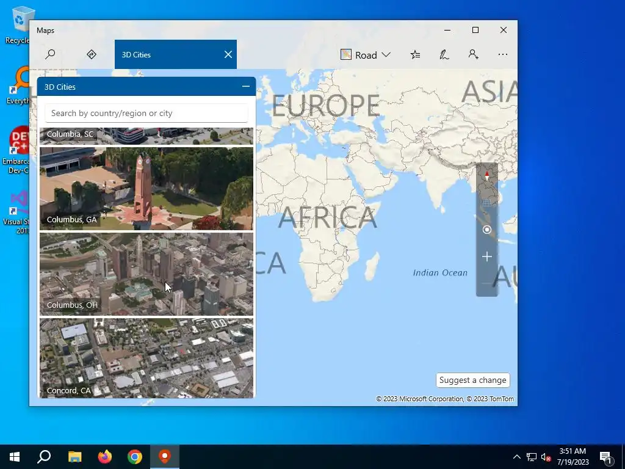Focus the country/region or city search box

tap(146, 113)
